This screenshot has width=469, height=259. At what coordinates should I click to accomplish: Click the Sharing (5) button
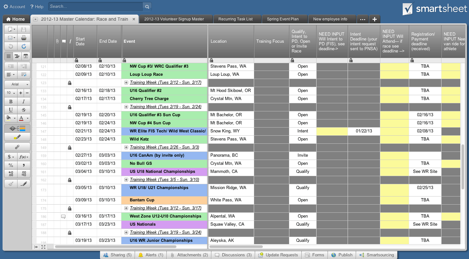pos(117,255)
